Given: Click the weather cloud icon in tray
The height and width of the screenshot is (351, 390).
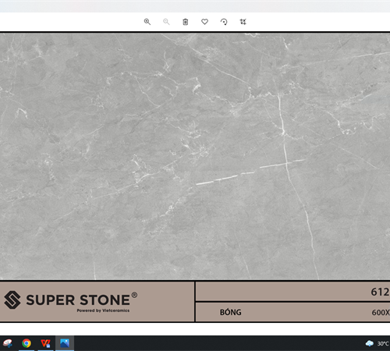Looking at the screenshot, I should coord(370,343).
